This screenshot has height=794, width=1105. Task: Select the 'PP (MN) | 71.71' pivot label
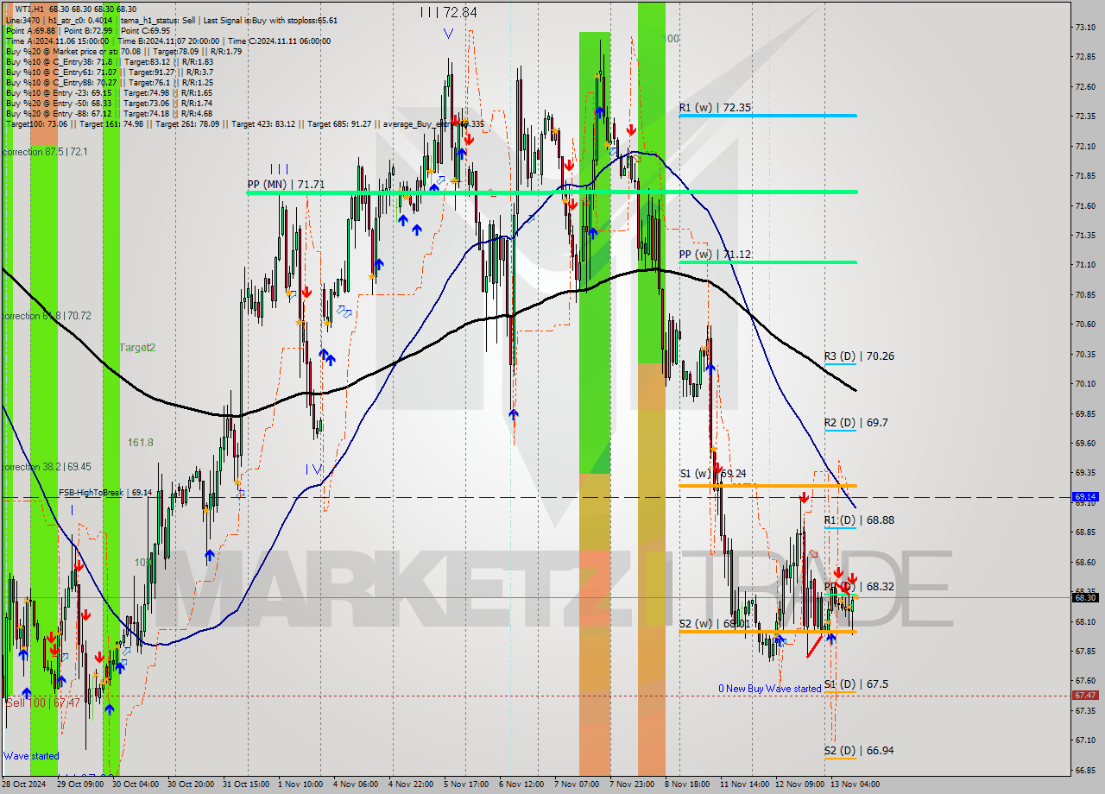tap(286, 184)
